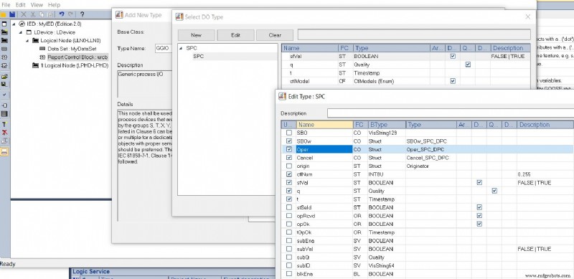Uncheck the SBOw row checkbox
The height and width of the screenshot is (279, 574).
pyautogui.click(x=289, y=141)
